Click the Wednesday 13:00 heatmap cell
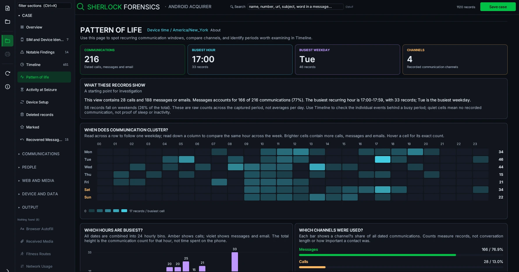 [317, 167]
